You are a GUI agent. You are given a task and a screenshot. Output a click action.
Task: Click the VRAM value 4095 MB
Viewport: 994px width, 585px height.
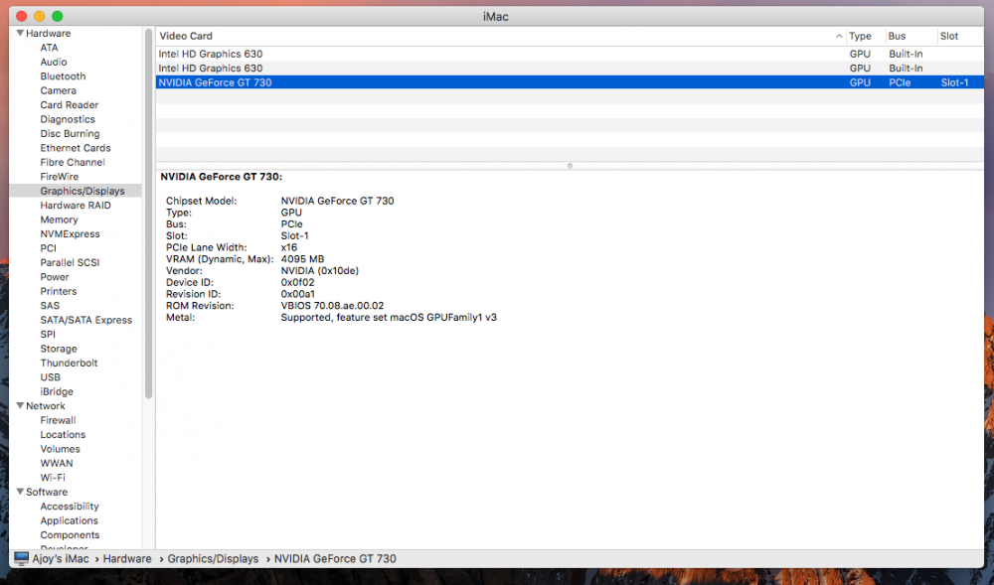click(302, 259)
